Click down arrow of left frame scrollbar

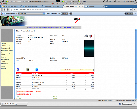[15, 99]
